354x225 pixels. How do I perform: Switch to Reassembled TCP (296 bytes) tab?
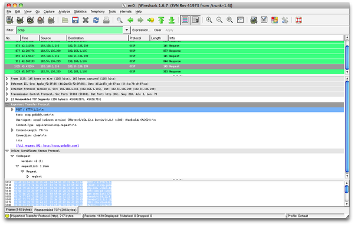pyautogui.click(x=55, y=210)
